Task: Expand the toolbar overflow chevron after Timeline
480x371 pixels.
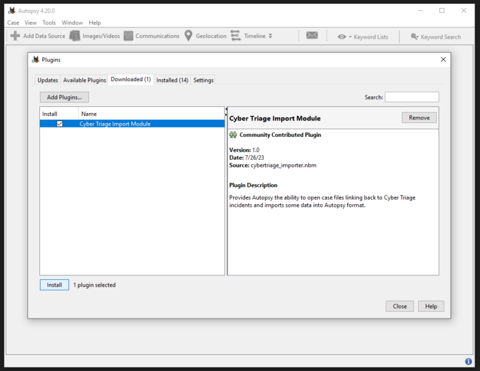Action: click(271, 36)
